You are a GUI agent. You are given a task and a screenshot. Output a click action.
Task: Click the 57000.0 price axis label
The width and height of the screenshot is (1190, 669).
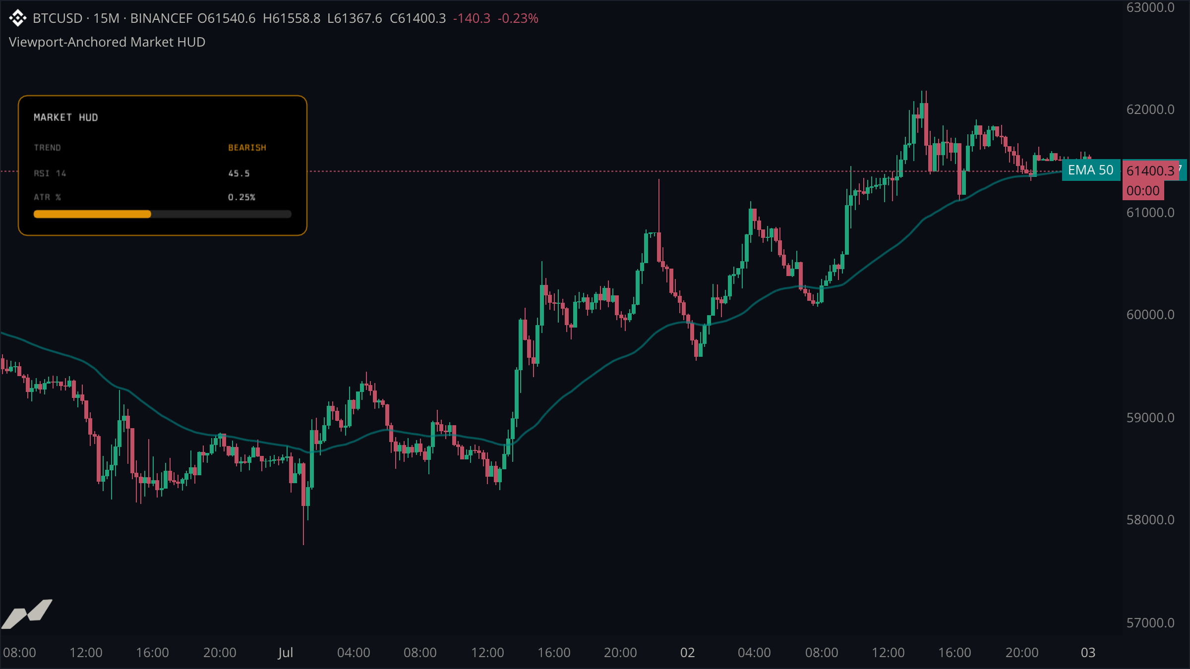(1150, 623)
